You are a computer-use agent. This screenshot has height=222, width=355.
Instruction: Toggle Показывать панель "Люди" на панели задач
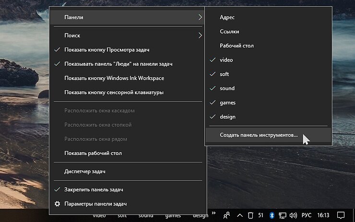click(x=128, y=64)
